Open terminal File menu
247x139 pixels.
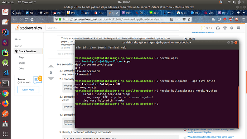(78, 47)
